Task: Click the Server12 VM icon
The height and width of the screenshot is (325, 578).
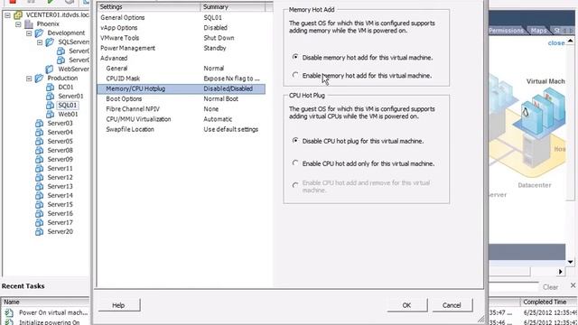Action: click(39, 178)
